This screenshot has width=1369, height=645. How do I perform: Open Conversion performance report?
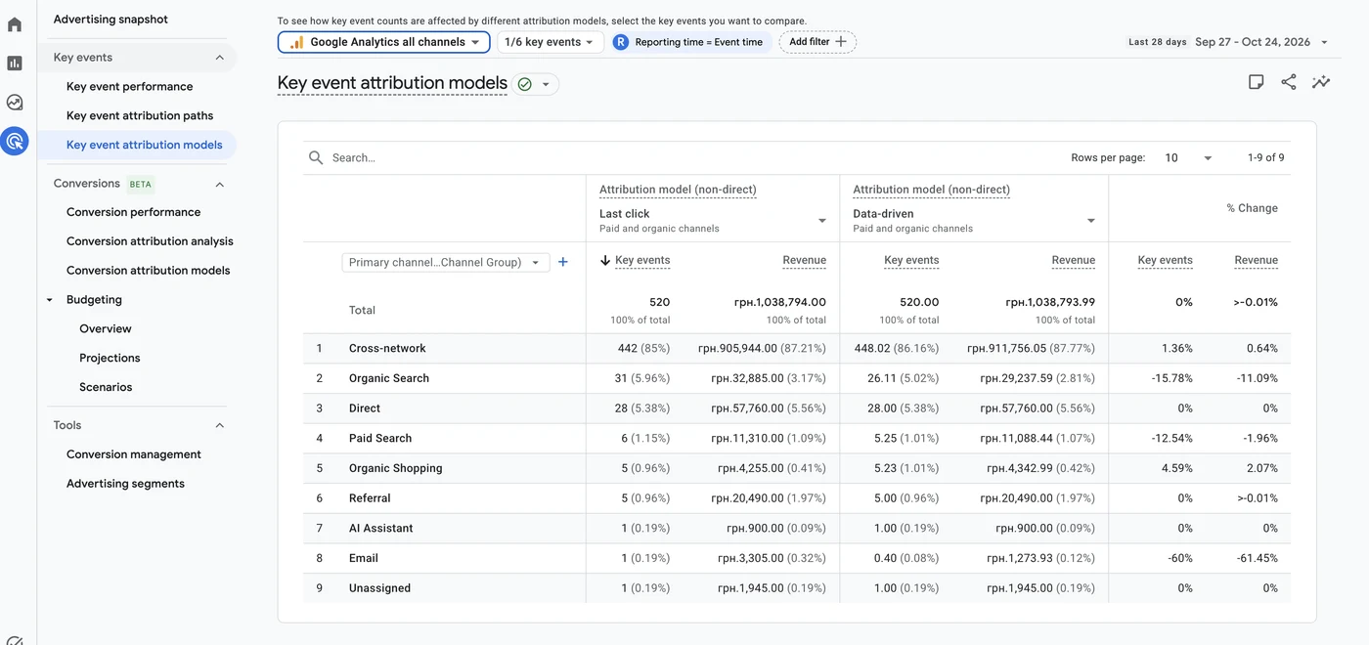click(134, 212)
